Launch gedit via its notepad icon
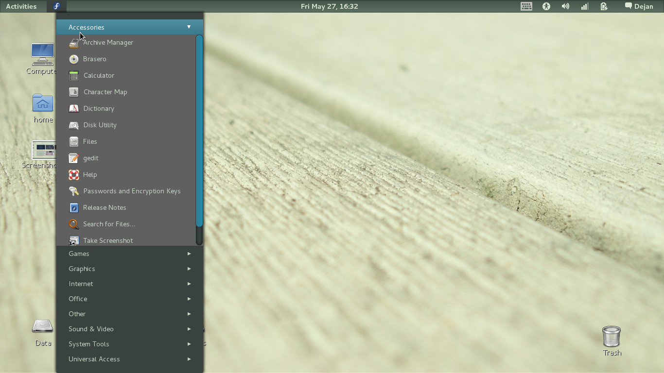 tap(74, 158)
